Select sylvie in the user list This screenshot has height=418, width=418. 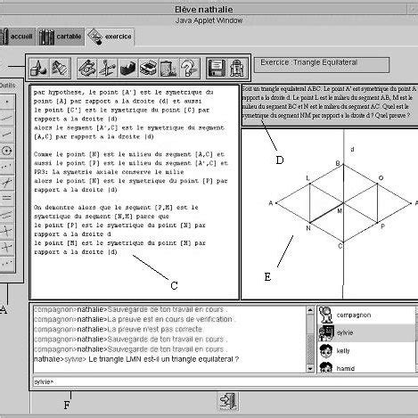click(366, 333)
